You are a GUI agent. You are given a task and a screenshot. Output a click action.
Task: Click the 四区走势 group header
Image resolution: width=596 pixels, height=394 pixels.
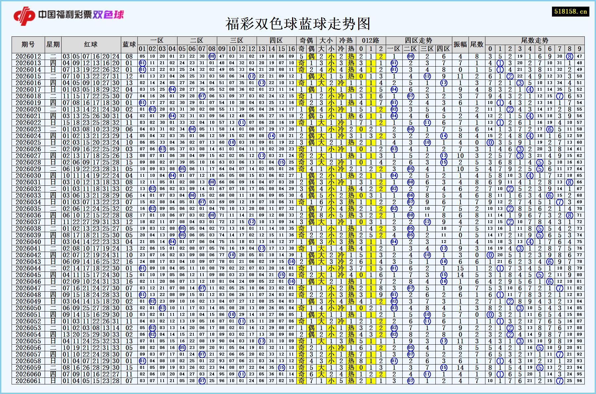pyautogui.click(x=419, y=41)
